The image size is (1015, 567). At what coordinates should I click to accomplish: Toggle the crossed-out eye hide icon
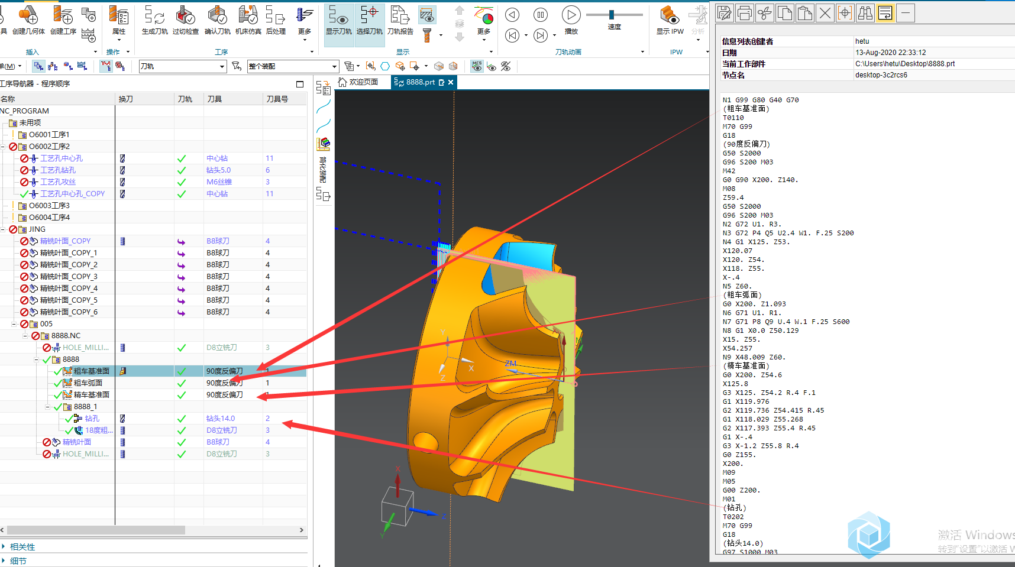[x=506, y=66]
